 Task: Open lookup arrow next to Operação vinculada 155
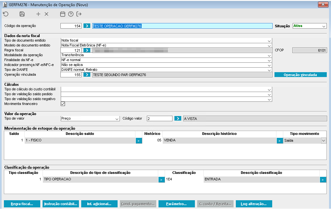pos(87,75)
